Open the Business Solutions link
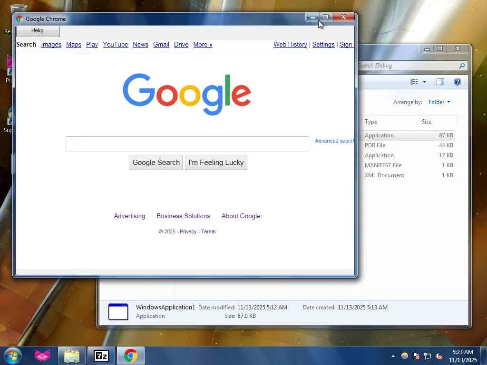The width and height of the screenshot is (487, 365). click(x=183, y=216)
